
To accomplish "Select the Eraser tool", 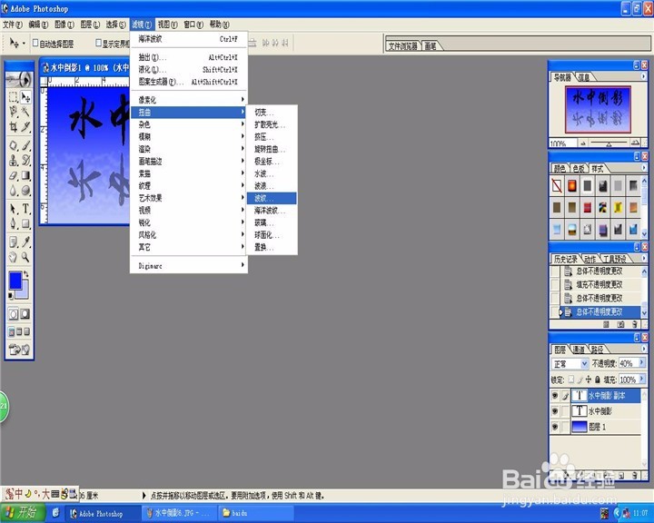I will (14, 175).
